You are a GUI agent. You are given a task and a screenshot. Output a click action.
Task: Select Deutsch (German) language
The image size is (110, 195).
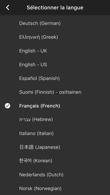55,23
